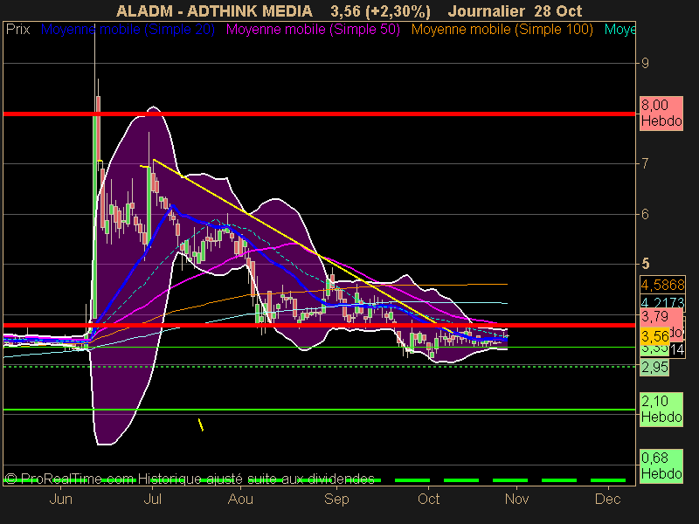This screenshot has height=524, width=699.
Task: Click the '2,95' support level label
Action: [654, 367]
